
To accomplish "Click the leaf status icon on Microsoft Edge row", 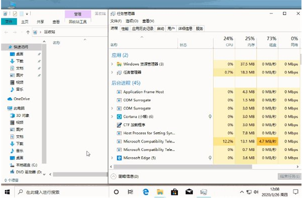I will click(210, 158).
